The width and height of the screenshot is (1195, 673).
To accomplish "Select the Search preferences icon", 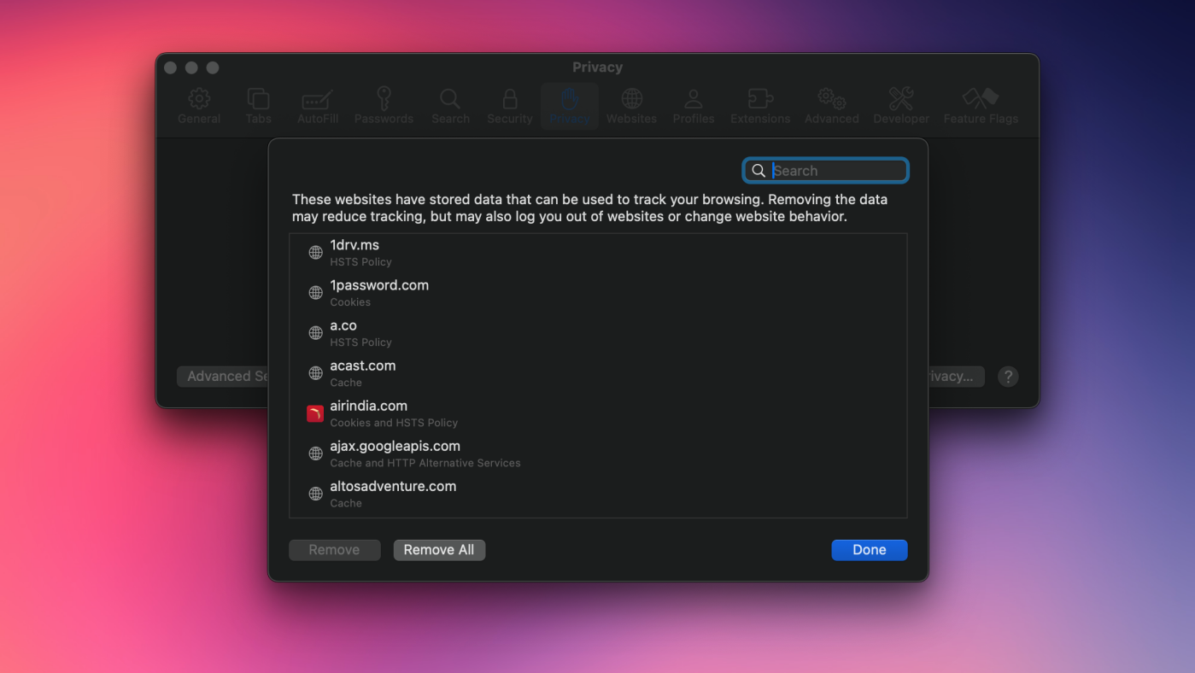I will (450, 106).
